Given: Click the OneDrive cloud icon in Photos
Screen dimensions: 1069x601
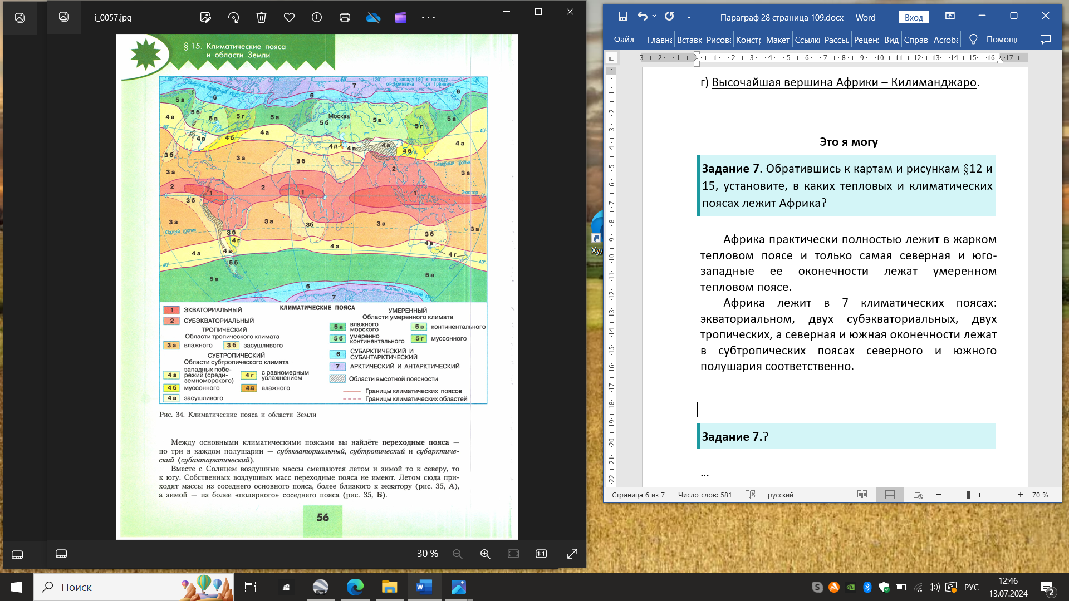Looking at the screenshot, I should point(373,17).
